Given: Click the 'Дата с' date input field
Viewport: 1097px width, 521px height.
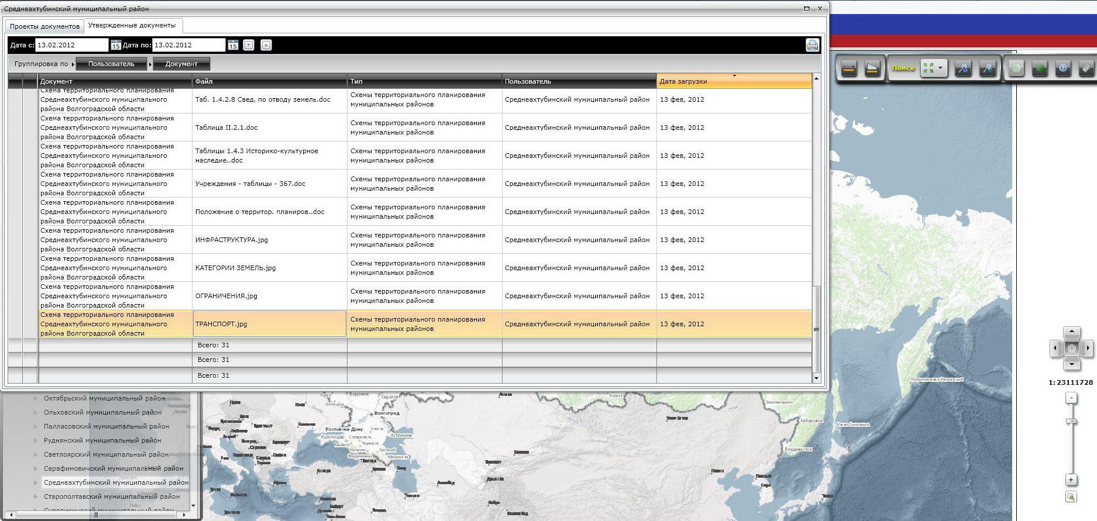Looking at the screenshot, I should pyautogui.click(x=71, y=45).
